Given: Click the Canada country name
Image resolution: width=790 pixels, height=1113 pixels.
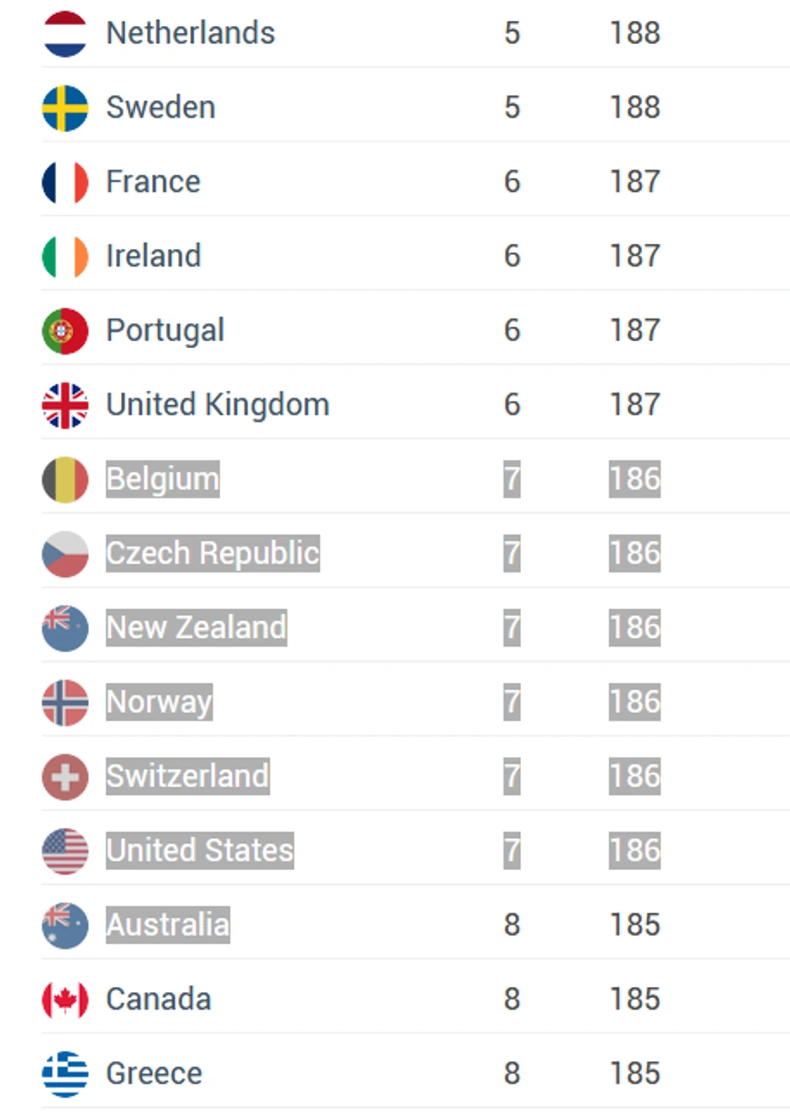Looking at the screenshot, I should pyautogui.click(x=158, y=1000).
